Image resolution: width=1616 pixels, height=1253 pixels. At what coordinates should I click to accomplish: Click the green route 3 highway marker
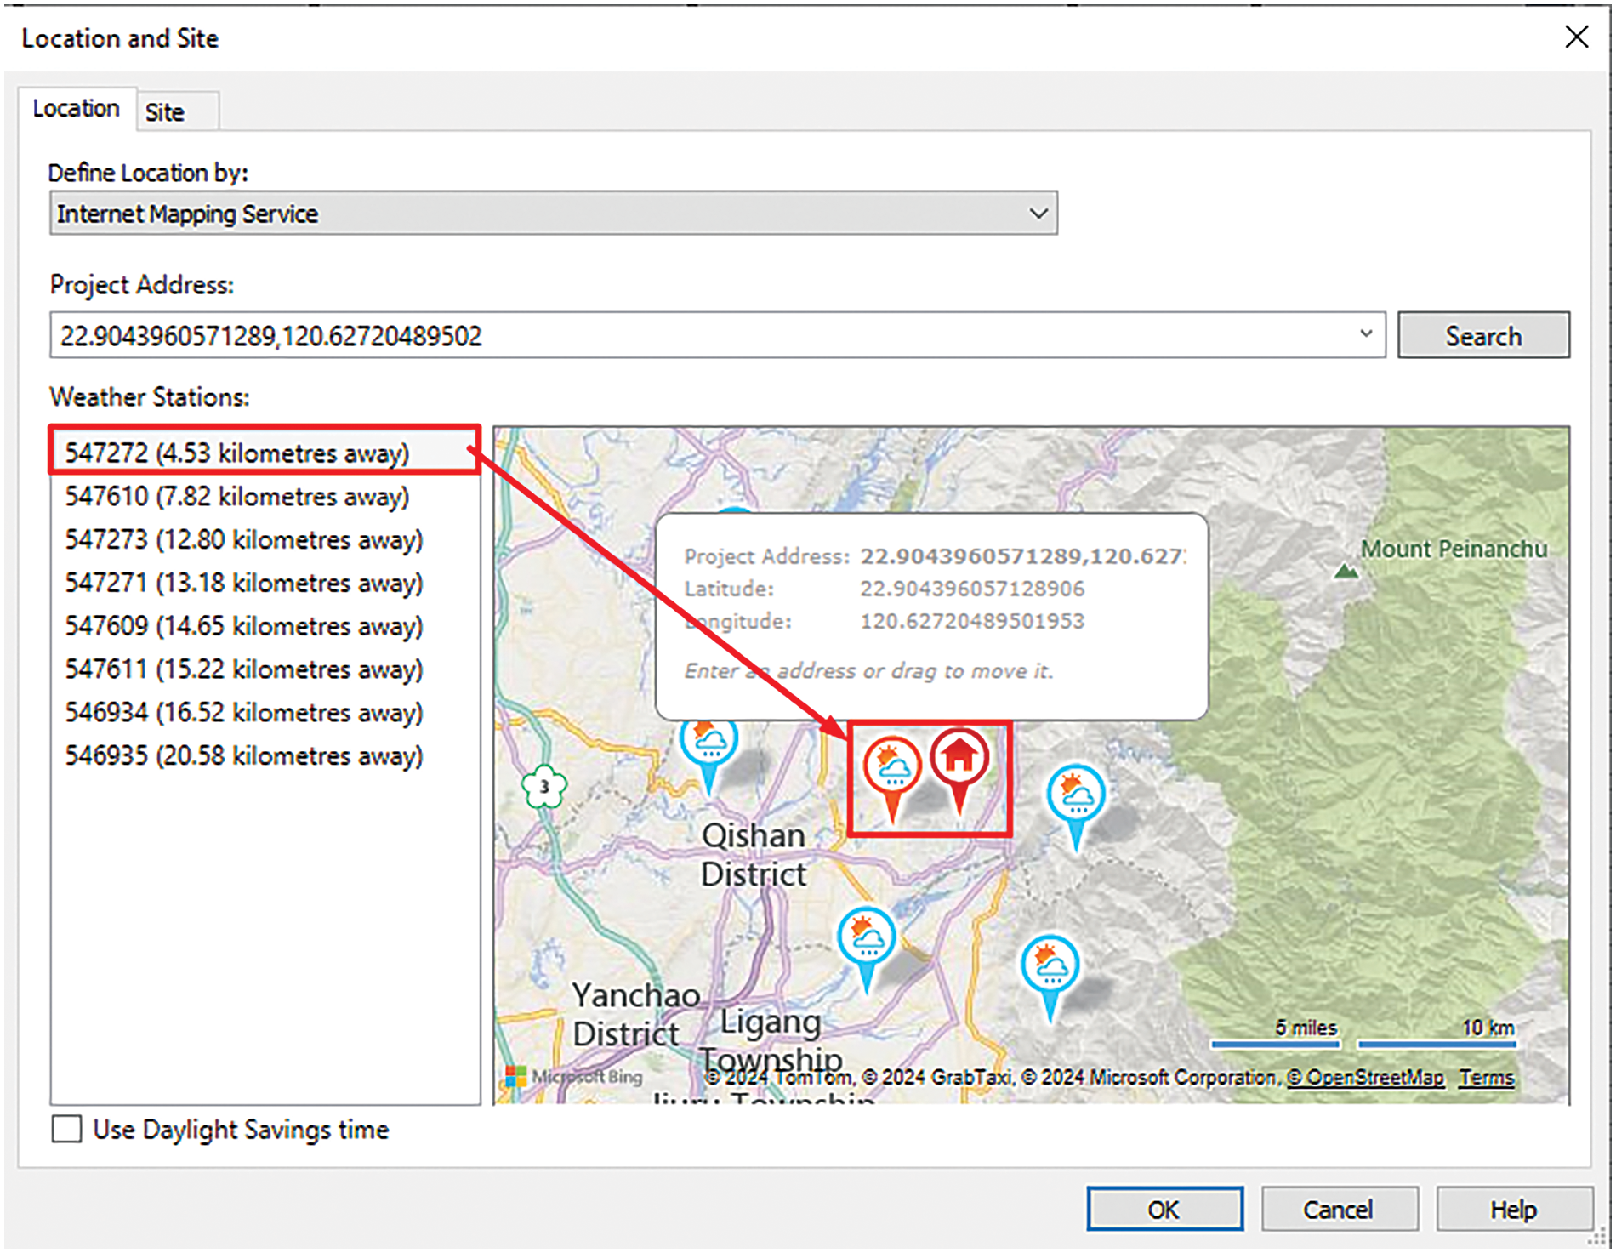pos(543,787)
